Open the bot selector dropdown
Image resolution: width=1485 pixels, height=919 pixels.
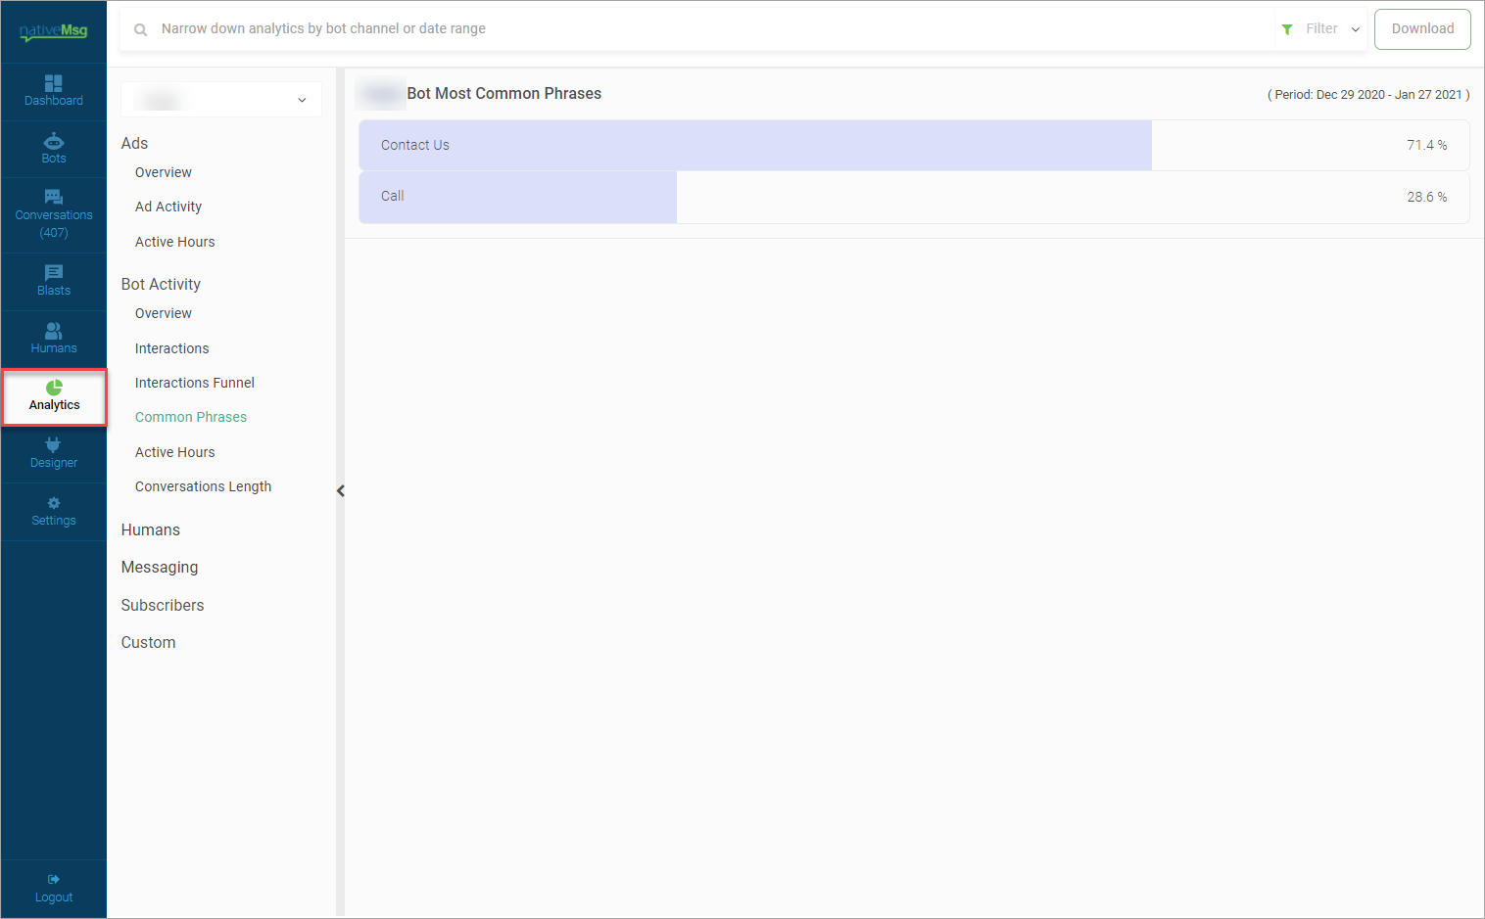pyautogui.click(x=221, y=100)
